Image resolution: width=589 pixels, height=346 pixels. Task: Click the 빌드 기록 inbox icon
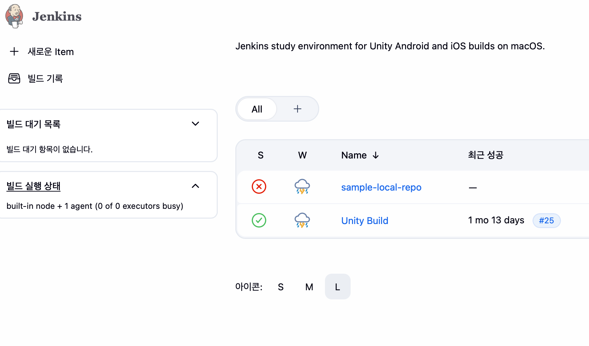click(x=14, y=78)
